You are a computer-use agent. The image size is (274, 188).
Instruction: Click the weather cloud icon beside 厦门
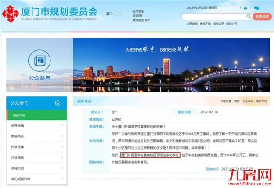pyautogui.click(x=118, y=14)
